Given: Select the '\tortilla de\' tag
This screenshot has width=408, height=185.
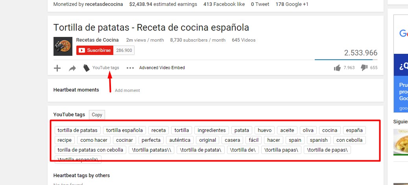Looking at the screenshot, I should click(243, 150).
